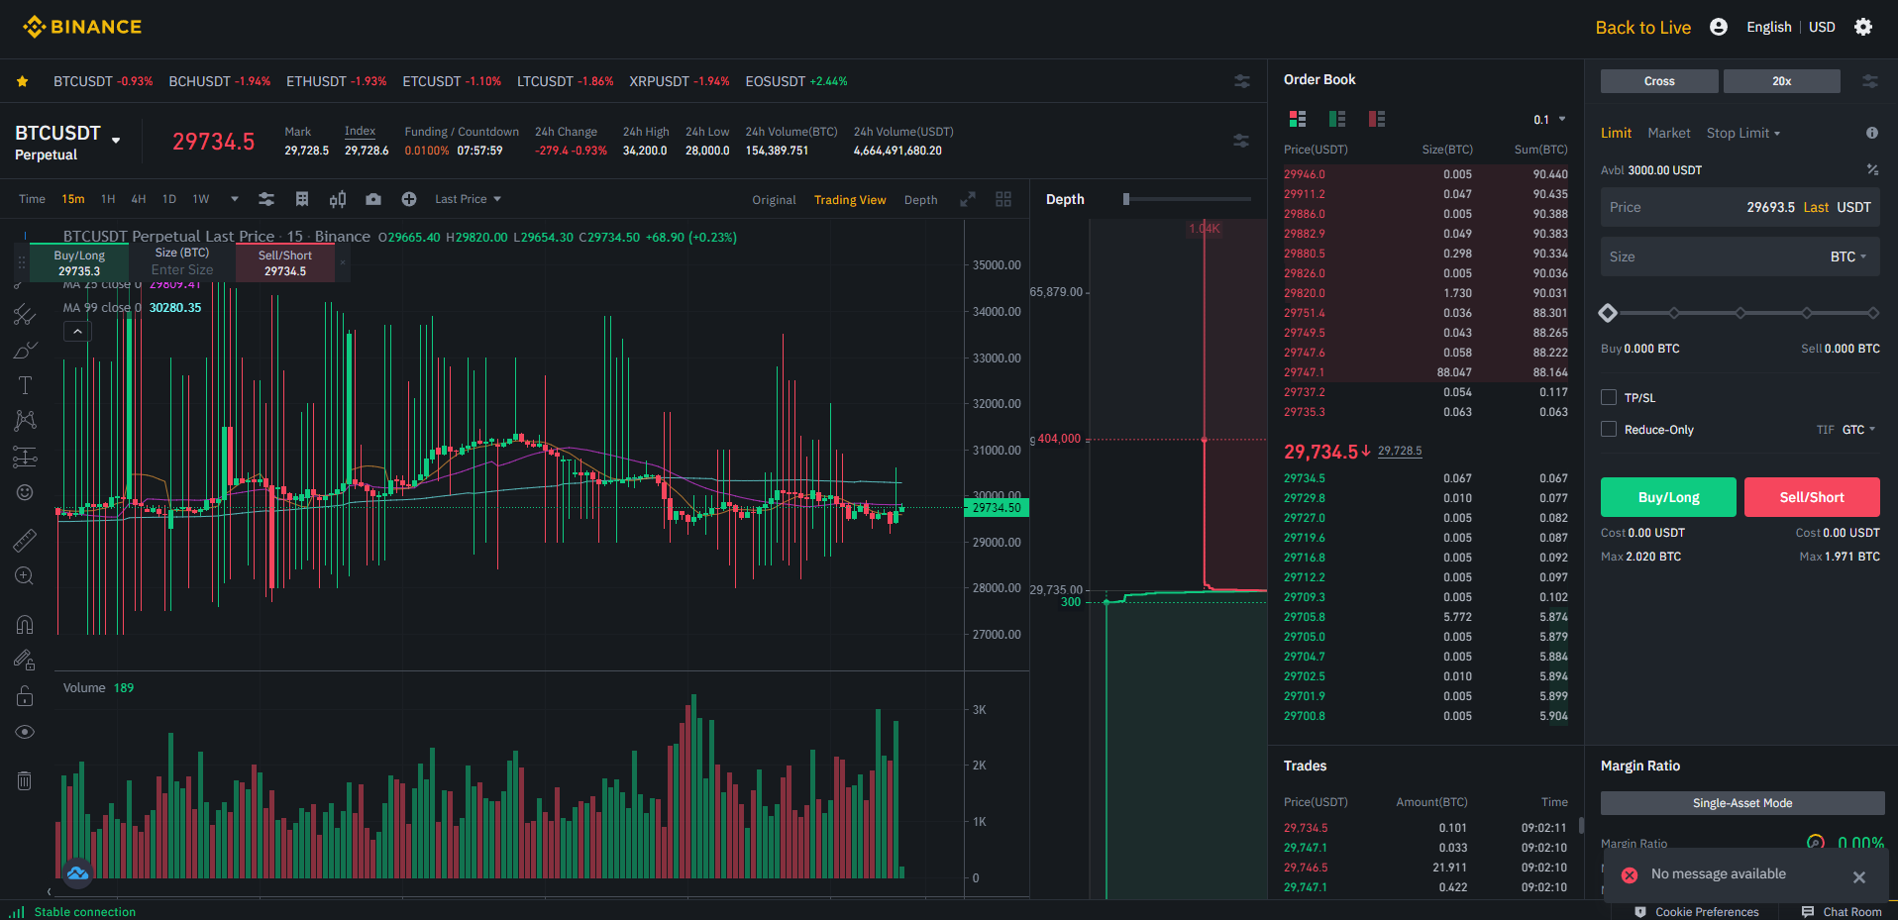1898x920 pixels.
Task: Enable the TP/SL checkbox
Action: pyautogui.click(x=1609, y=397)
